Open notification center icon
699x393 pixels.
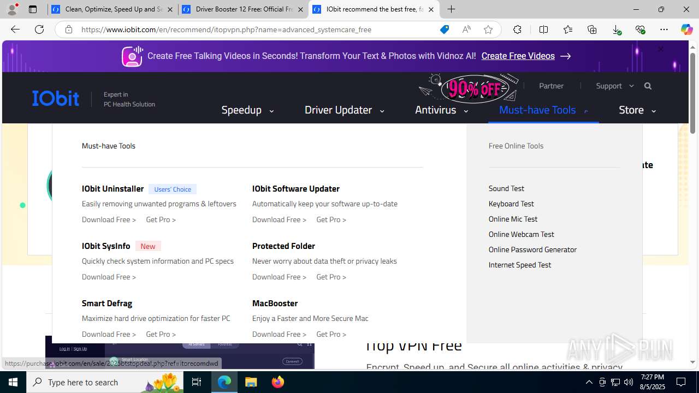(x=681, y=382)
